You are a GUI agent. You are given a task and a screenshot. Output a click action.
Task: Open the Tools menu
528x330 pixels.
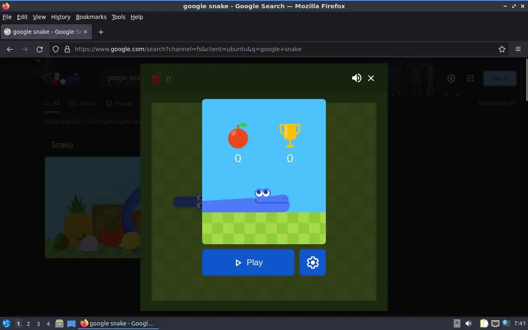coord(118,17)
